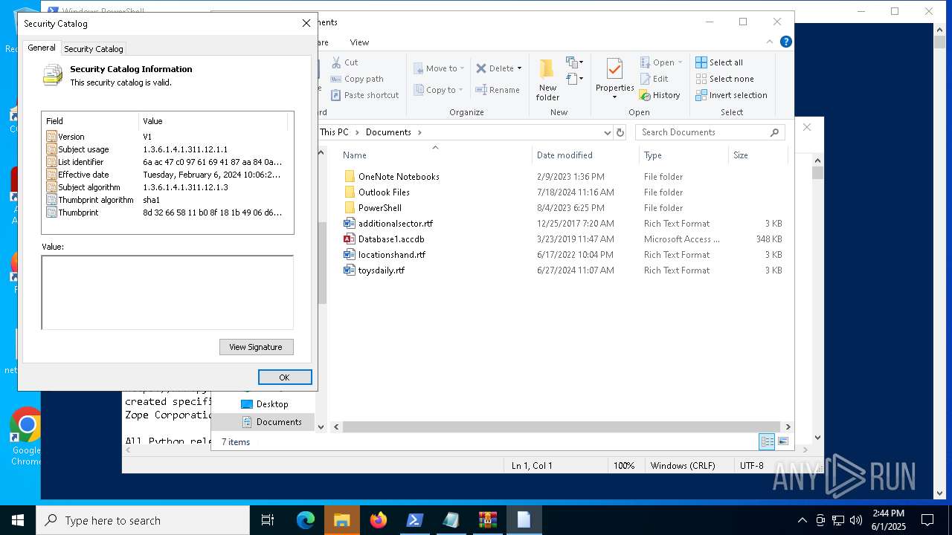
Task: Click inside the Value text box
Action: click(167, 292)
